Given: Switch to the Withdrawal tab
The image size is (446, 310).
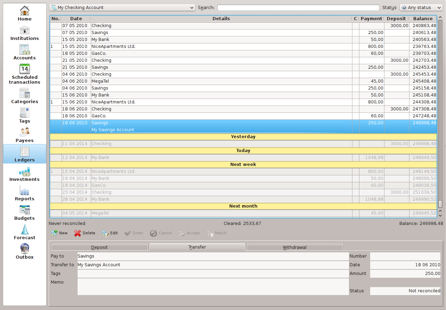Looking at the screenshot, I should (295, 247).
